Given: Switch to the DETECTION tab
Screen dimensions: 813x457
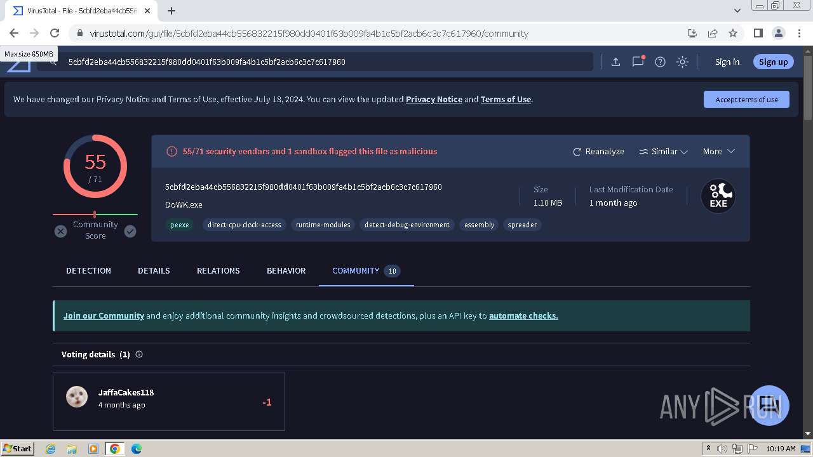Looking at the screenshot, I should 88,270.
